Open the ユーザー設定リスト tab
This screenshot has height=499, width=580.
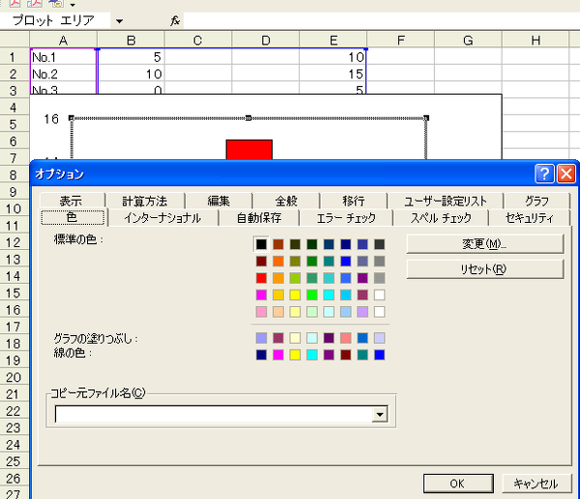tap(448, 201)
